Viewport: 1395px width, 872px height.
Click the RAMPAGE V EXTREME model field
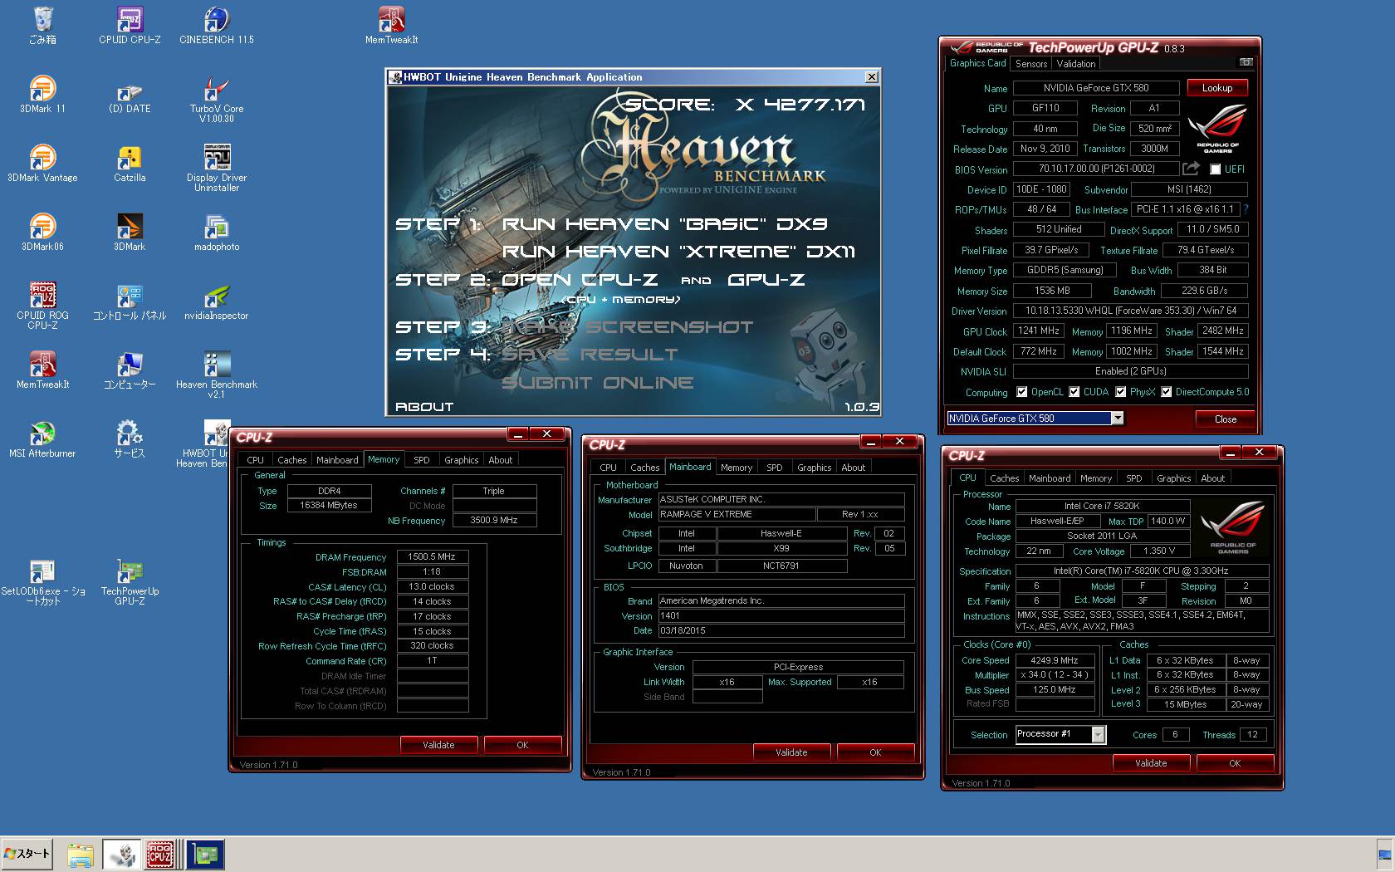tap(737, 514)
